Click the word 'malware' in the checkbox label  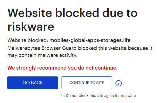[x=128, y=96]
